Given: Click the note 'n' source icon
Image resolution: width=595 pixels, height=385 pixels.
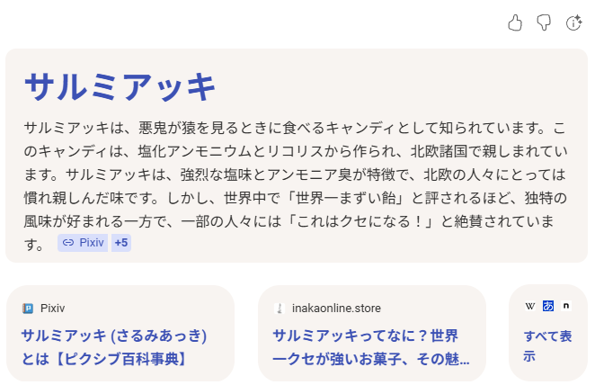Looking at the screenshot, I should pyautogui.click(x=565, y=306).
